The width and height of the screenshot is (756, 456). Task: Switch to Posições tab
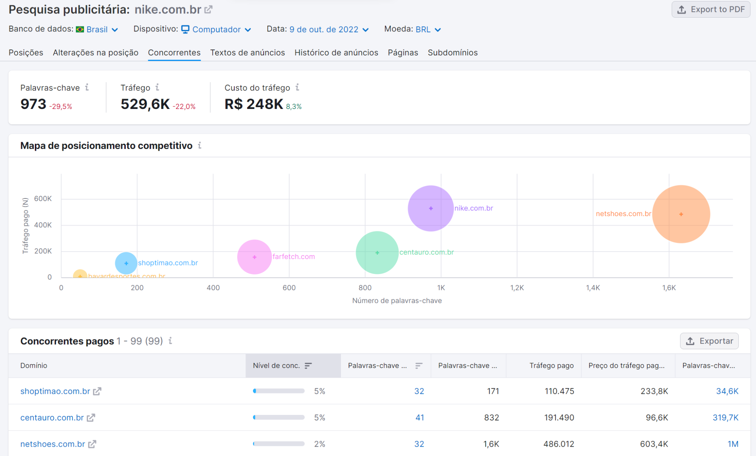click(x=26, y=52)
